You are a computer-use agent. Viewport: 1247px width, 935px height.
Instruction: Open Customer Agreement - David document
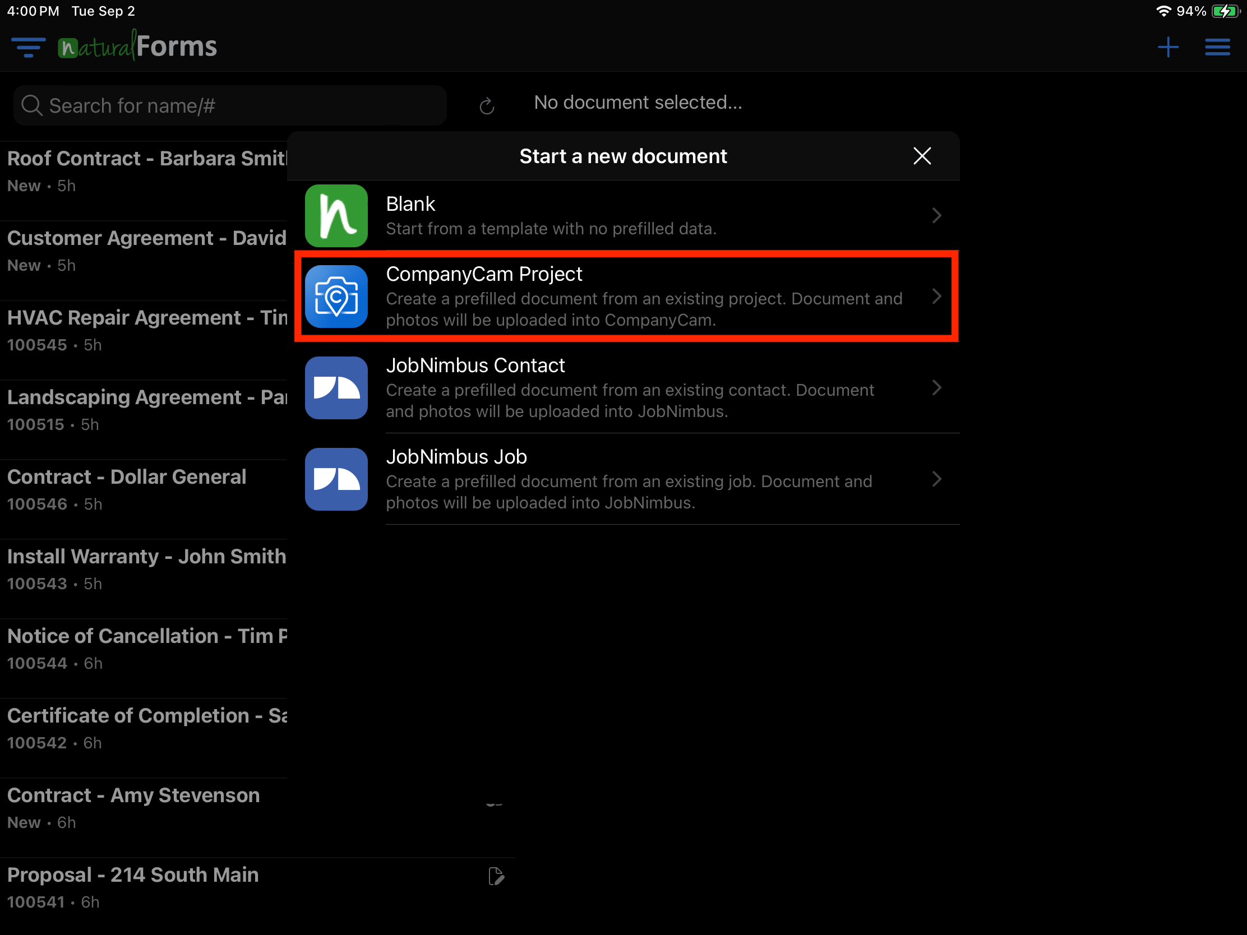click(144, 261)
